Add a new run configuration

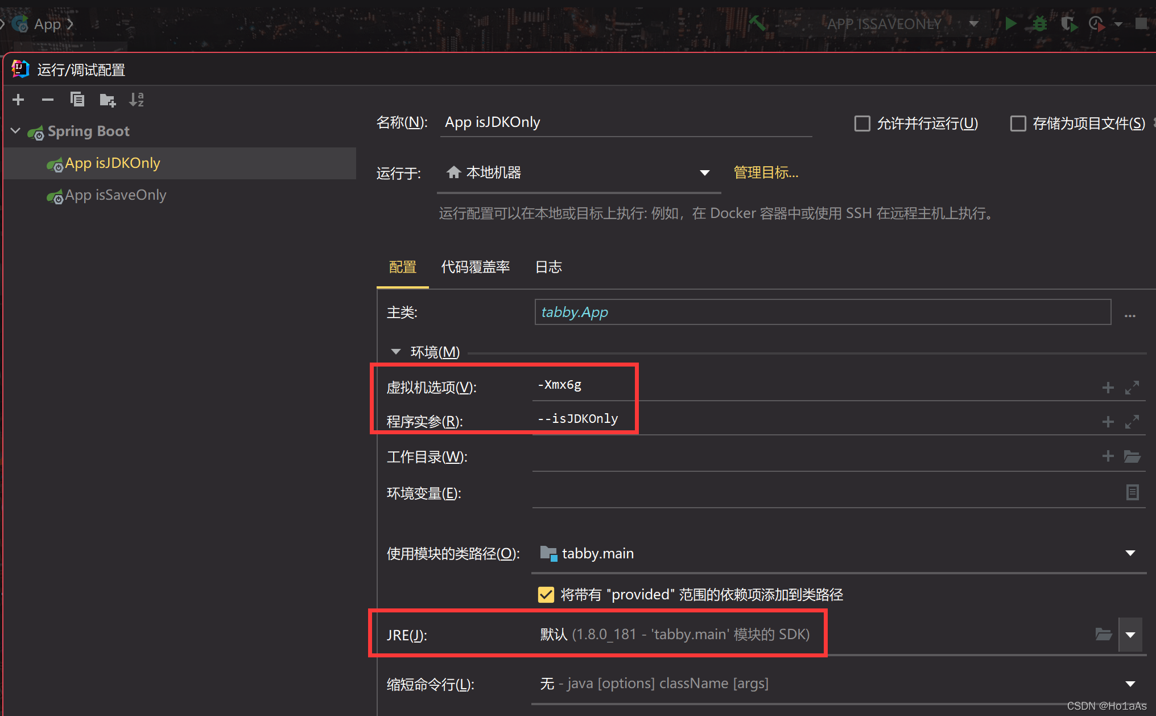click(x=18, y=100)
